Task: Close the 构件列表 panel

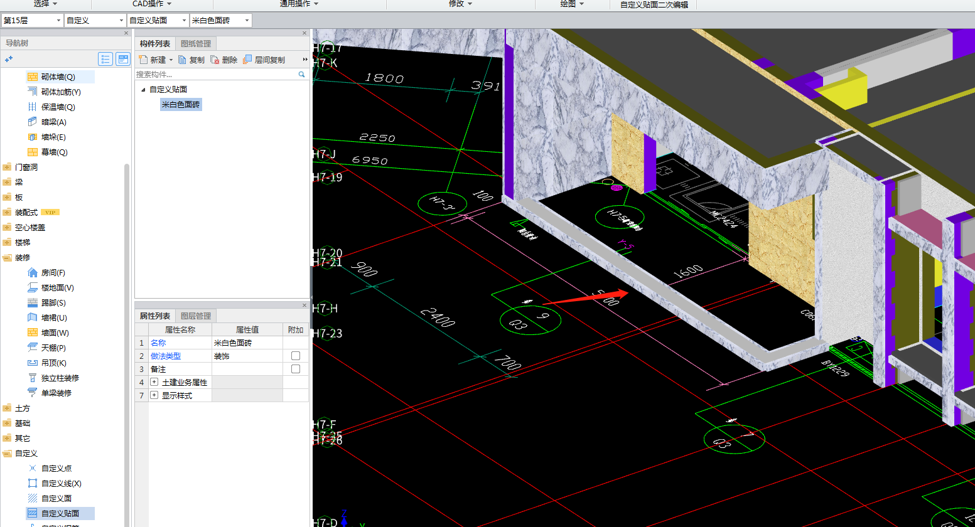Action: tap(304, 33)
